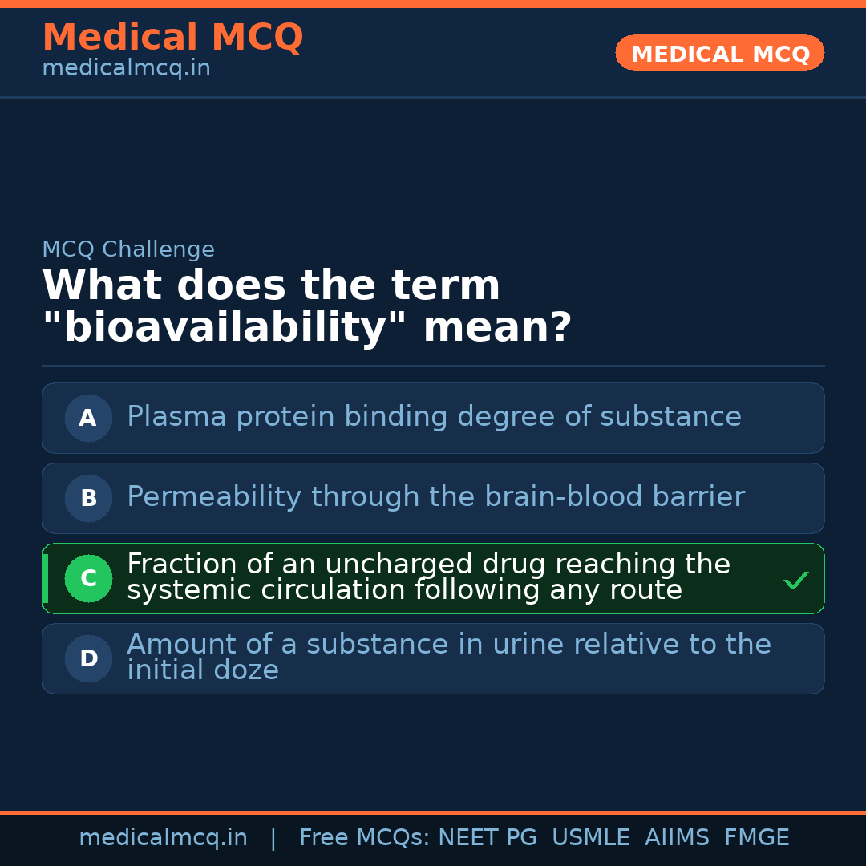This screenshot has width=866, height=866.
Task: Open medicalmcq.in link under the header title
Action: [x=126, y=68]
